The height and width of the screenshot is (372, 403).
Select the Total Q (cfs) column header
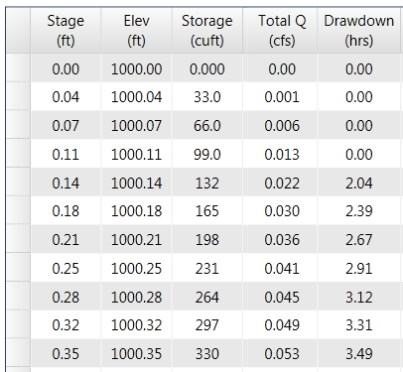[280, 31]
